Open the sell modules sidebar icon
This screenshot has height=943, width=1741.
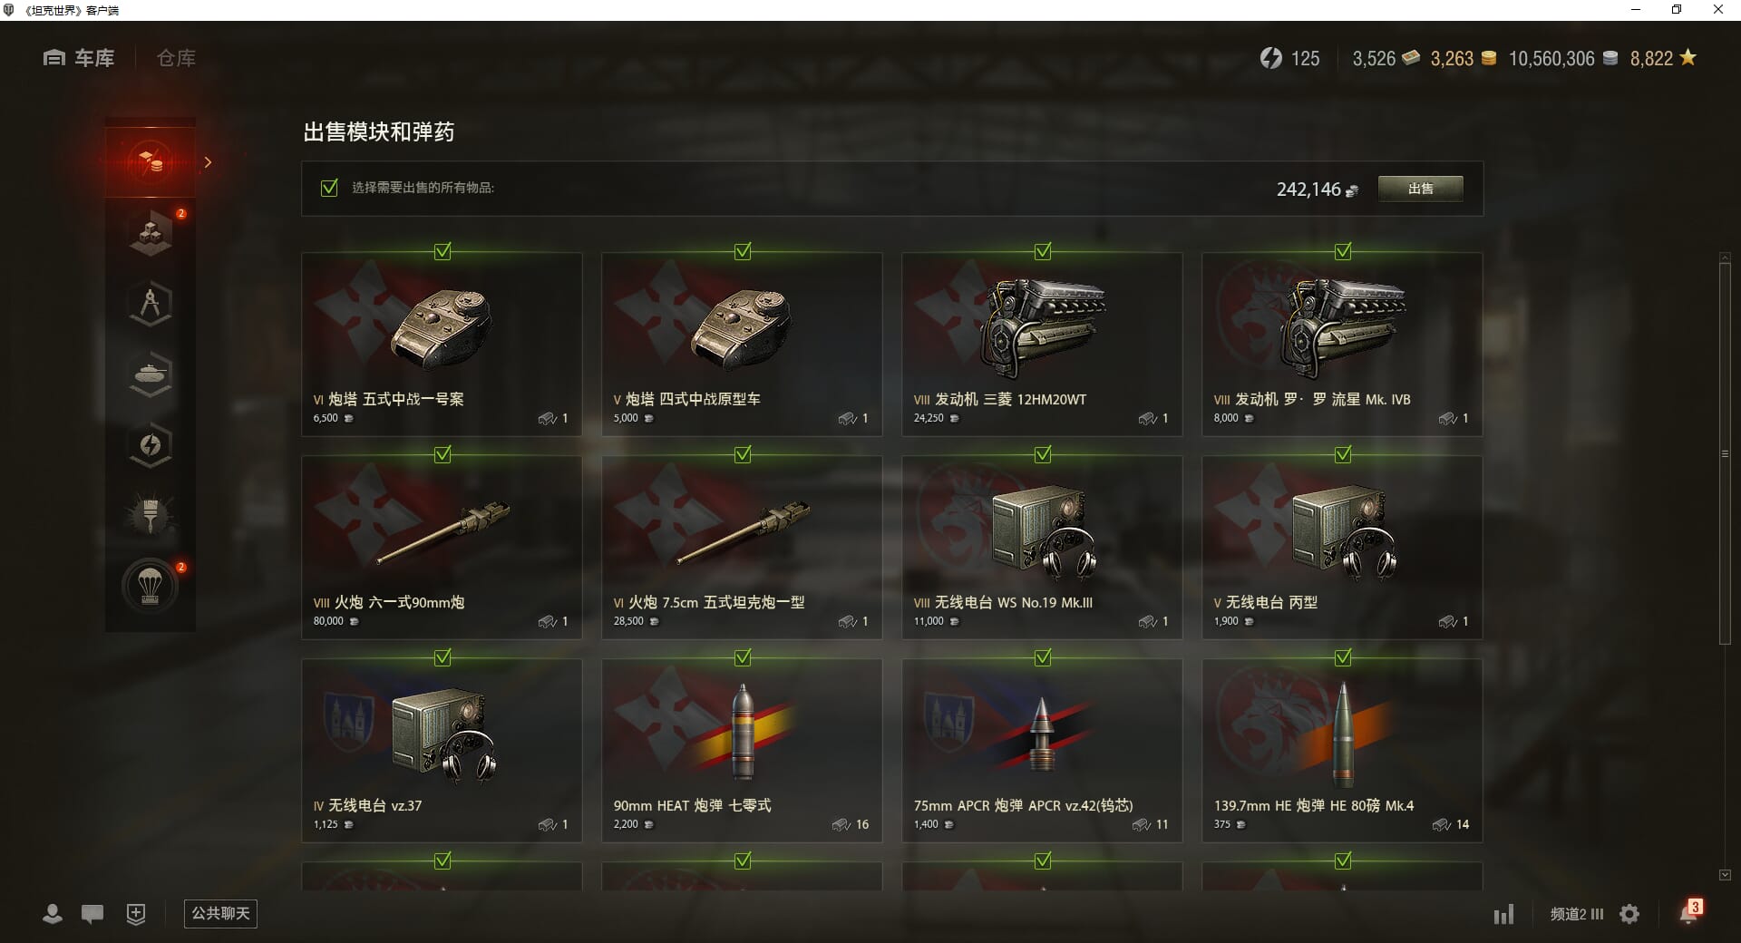pyautogui.click(x=151, y=162)
